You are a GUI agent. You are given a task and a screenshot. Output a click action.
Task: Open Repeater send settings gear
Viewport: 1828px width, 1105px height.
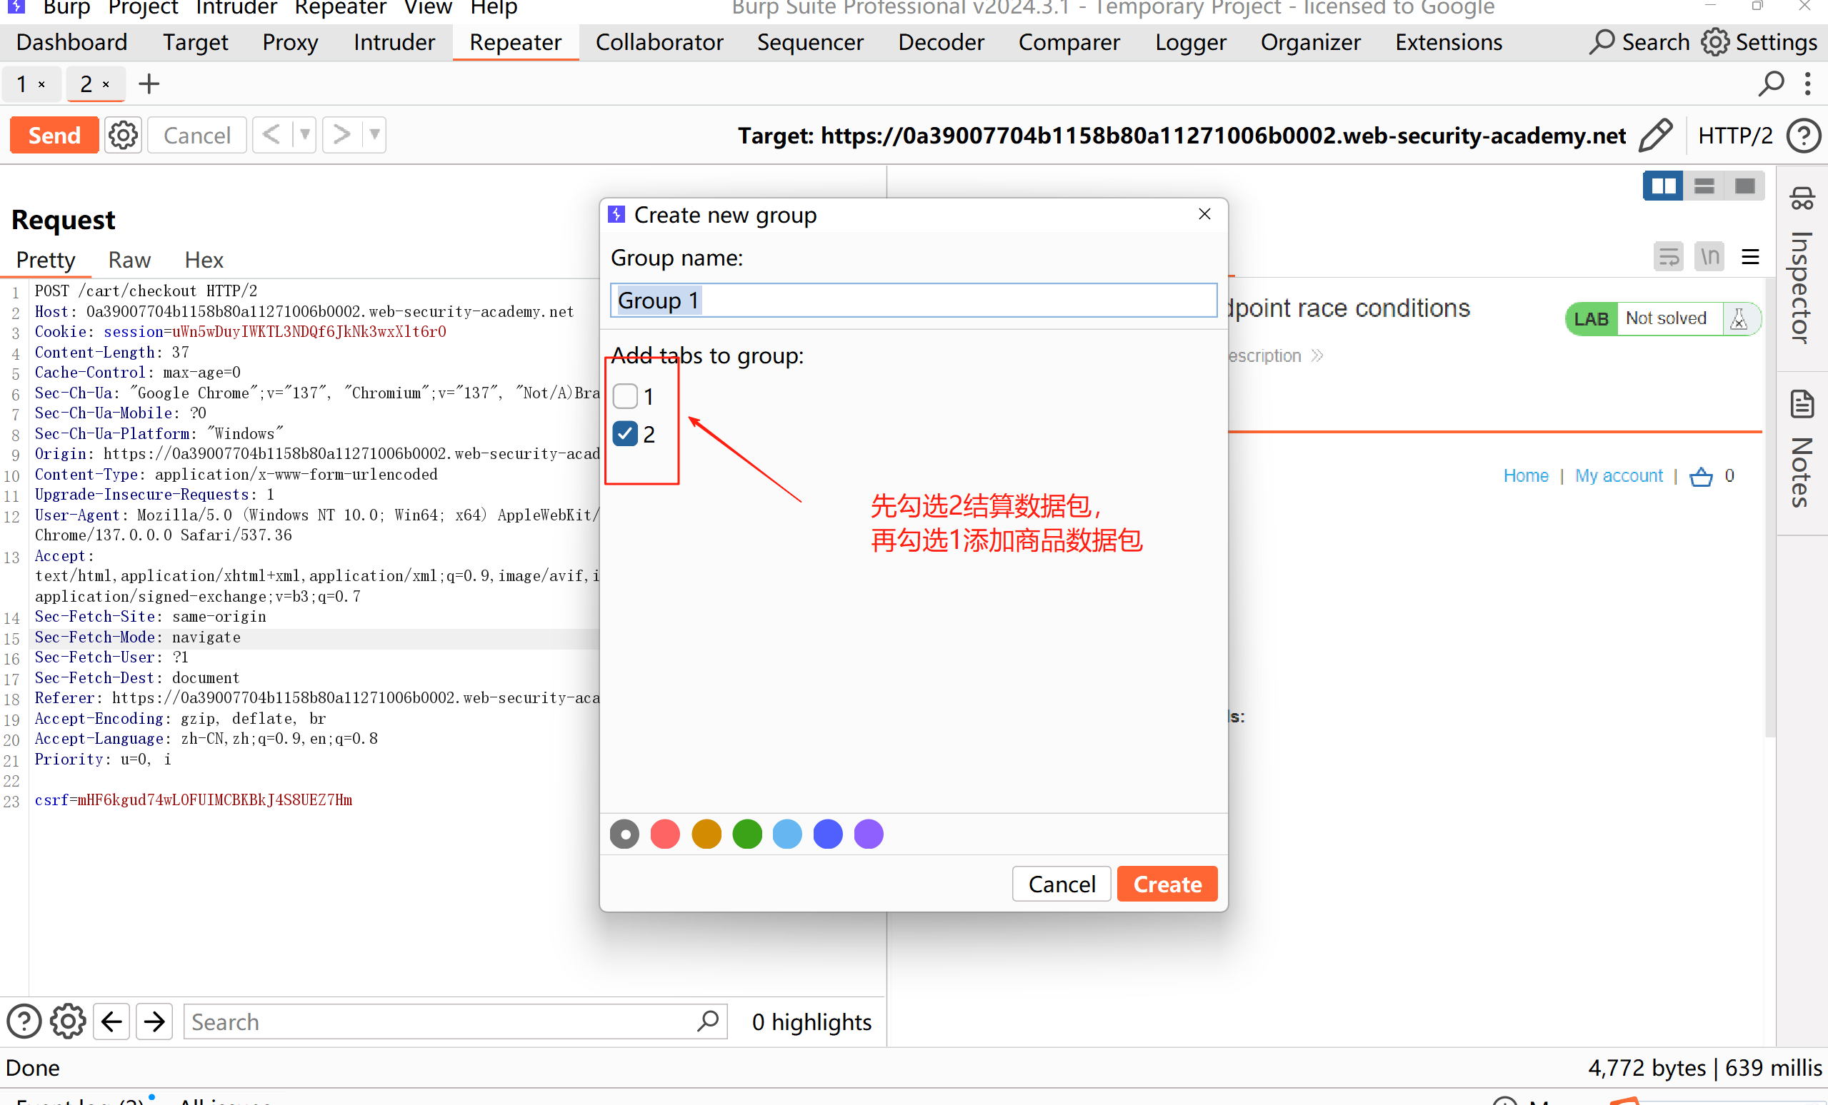pyautogui.click(x=122, y=136)
